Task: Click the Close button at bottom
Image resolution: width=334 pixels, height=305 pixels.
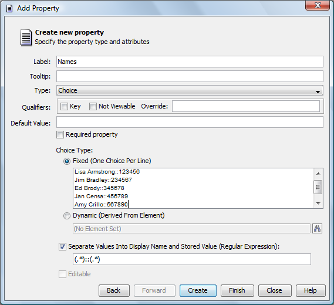Action: coord(275,290)
